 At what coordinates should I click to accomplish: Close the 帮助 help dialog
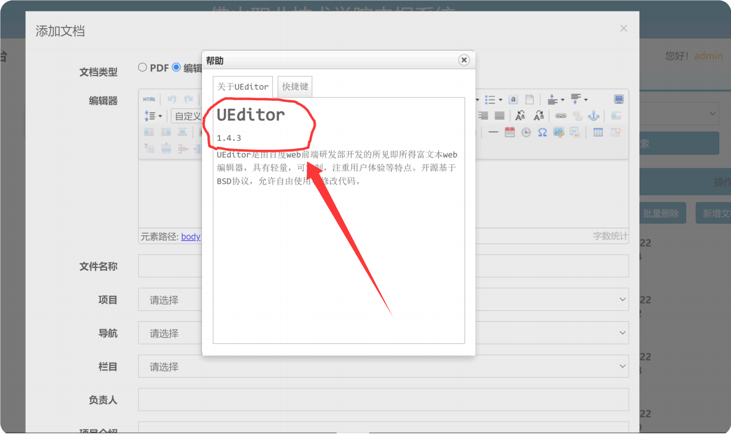(464, 60)
